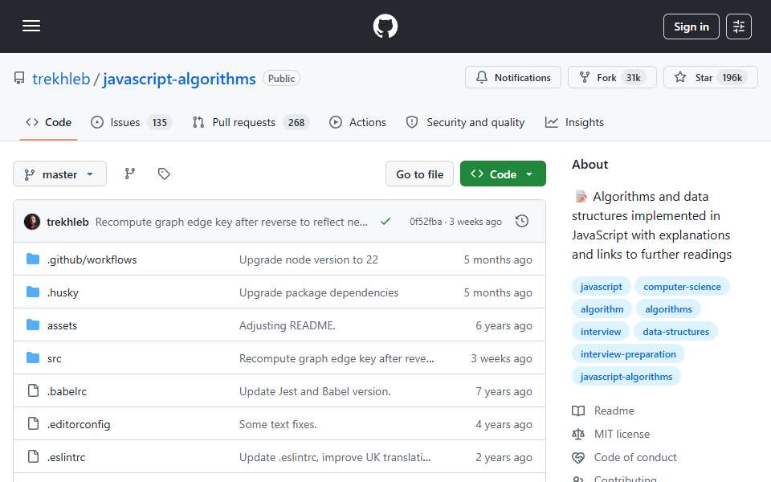
Task: Open the .editorconfig file
Action: click(x=79, y=424)
